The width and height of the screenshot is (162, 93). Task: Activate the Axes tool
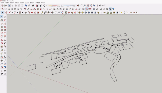pyautogui.click(x=2, y=57)
